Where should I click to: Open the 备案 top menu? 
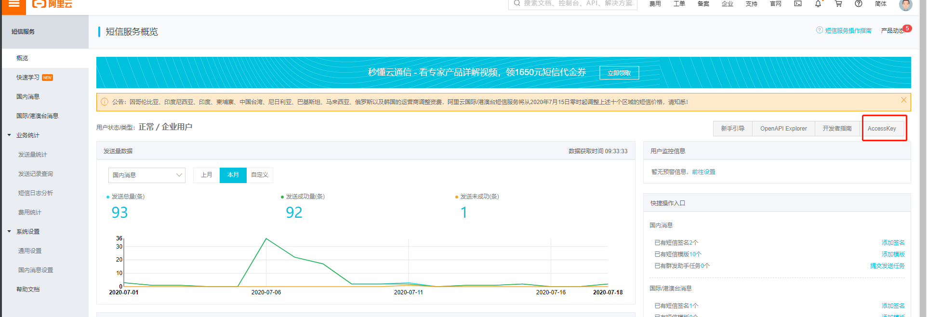[703, 3]
